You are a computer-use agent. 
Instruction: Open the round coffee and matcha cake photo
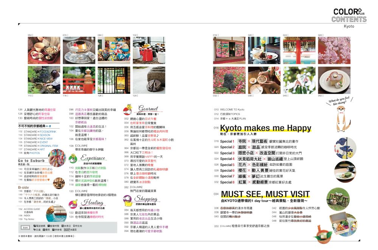pos(345,171)
